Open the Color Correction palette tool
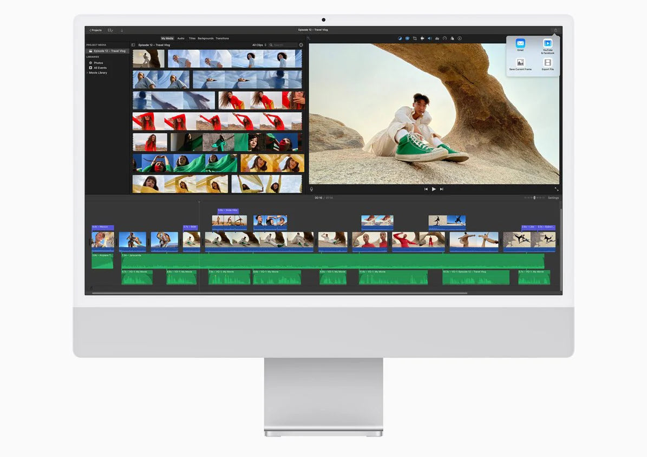 tap(407, 38)
